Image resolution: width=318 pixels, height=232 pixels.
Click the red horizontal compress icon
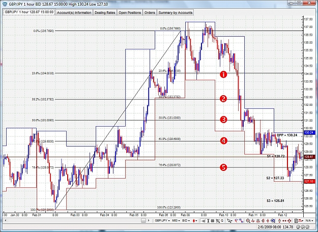pyautogui.click(x=263, y=221)
